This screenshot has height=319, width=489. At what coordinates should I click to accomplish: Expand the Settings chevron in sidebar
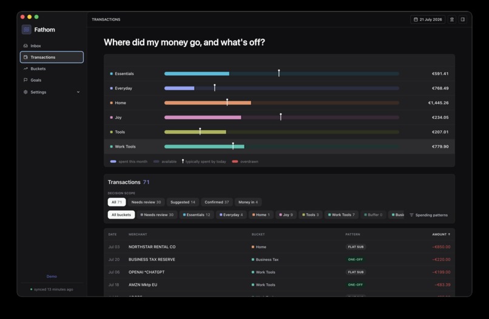pyautogui.click(x=78, y=92)
